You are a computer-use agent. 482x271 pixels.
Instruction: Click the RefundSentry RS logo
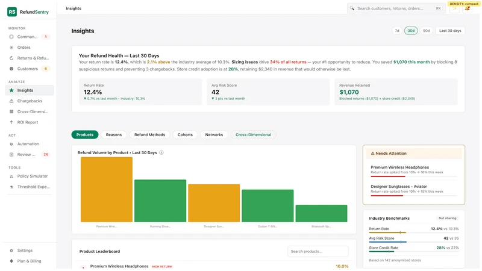tap(12, 12)
